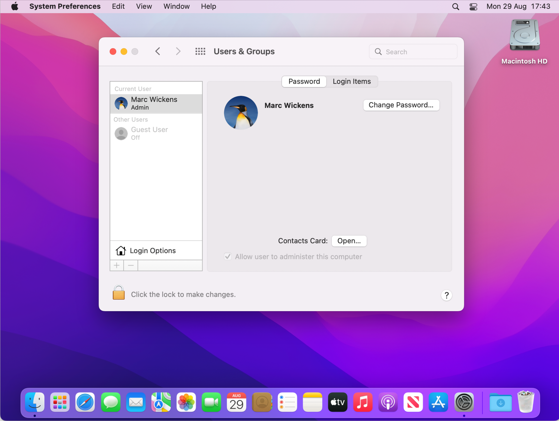This screenshot has width=559, height=421.
Task: Open Apple TV from the Dock
Action: pos(337,402)
